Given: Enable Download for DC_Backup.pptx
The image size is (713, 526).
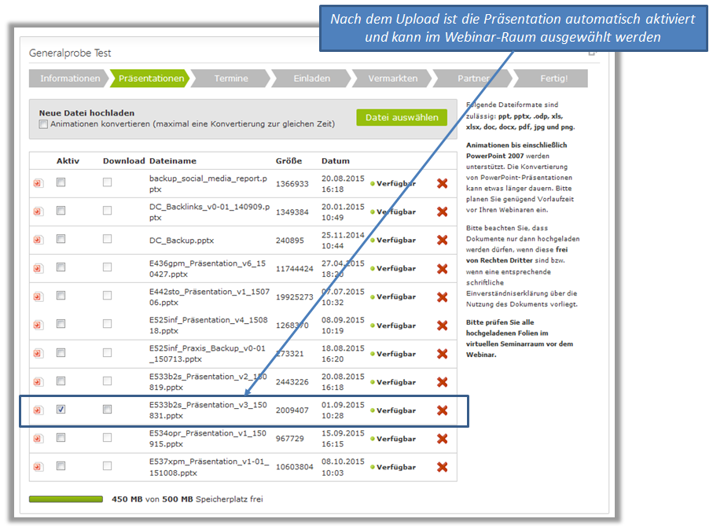Looking at the screenshot, I should click(107, 239).
